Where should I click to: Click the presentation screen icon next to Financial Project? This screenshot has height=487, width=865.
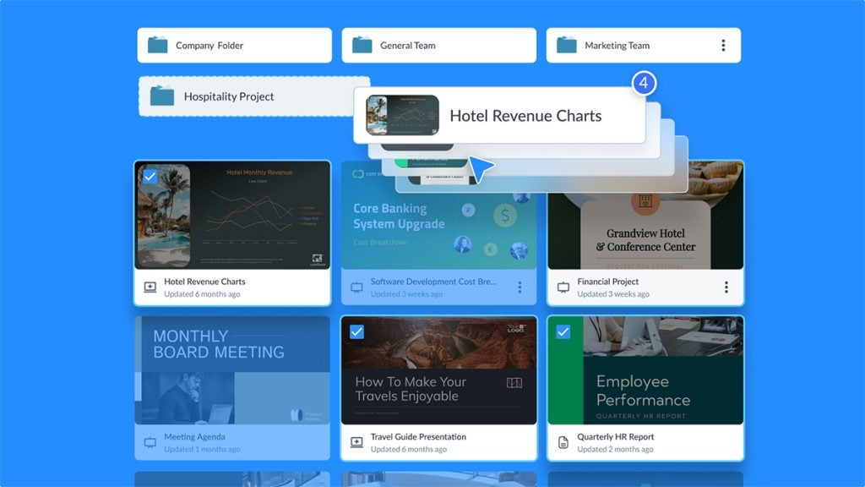(x=563, y=287)
